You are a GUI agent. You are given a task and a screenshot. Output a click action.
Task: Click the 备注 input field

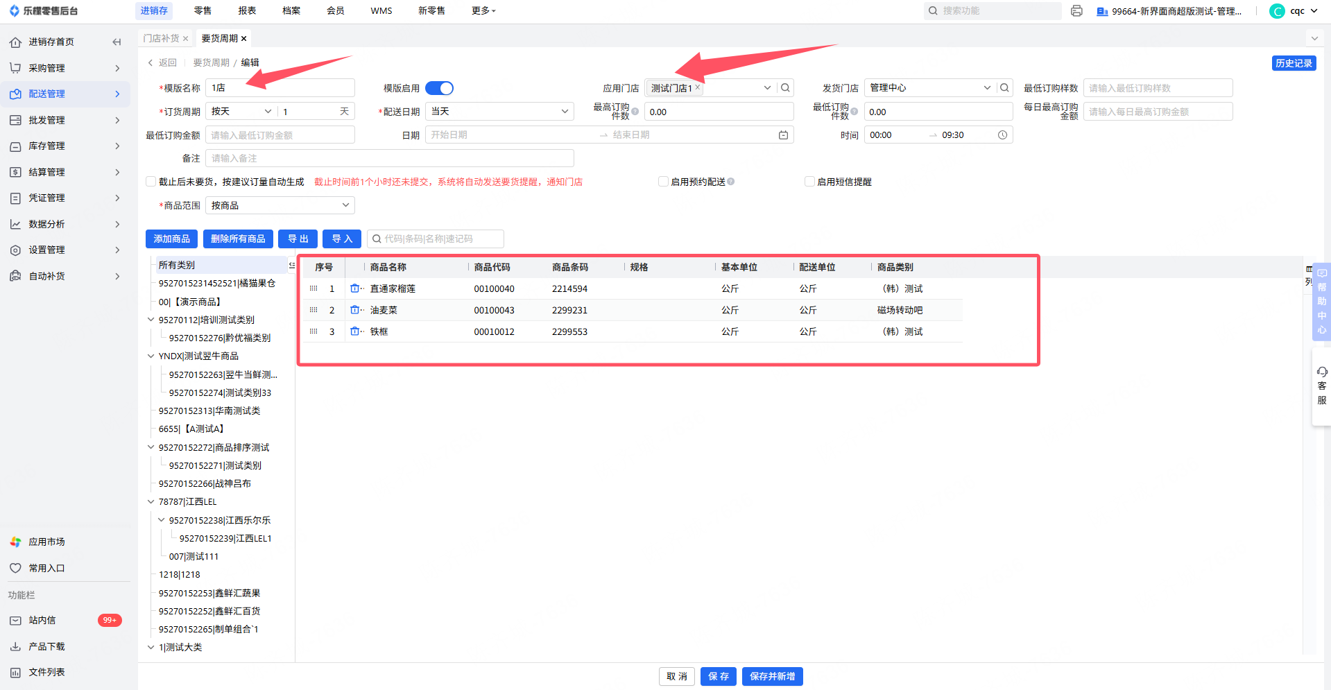[390, 159]
